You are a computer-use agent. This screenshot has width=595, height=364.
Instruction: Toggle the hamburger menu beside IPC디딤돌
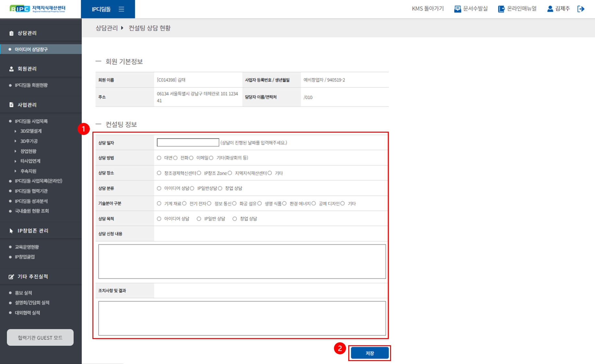[121, 9]
